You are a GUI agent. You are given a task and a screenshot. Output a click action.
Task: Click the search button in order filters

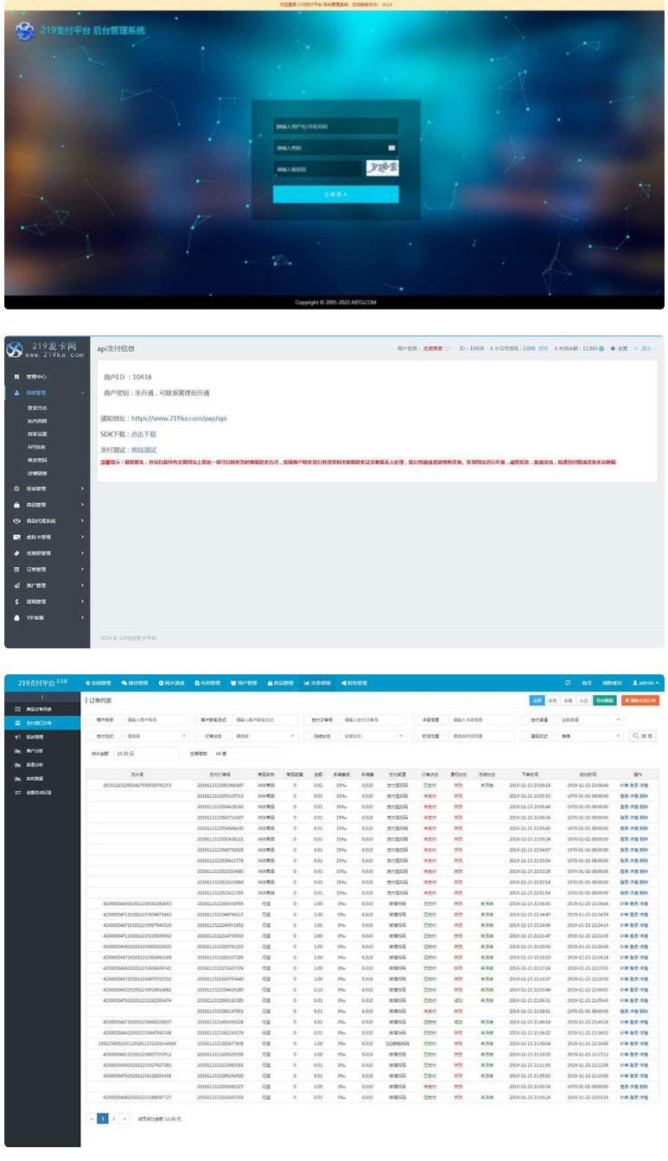(643, 736)
